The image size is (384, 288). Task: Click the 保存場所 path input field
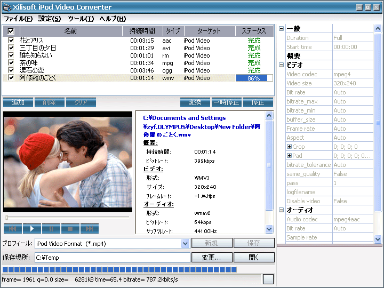pyautogui.click(x=113, y=258)
